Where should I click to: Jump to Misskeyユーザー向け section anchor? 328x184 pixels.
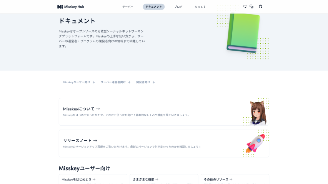[79, 82]
